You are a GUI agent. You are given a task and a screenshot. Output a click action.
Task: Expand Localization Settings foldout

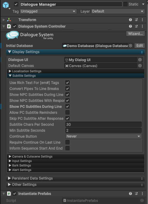pos(10,71)
